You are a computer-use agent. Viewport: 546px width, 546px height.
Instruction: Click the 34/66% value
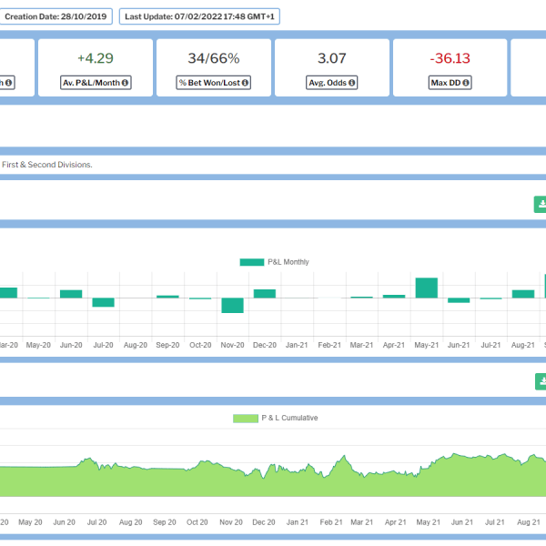[x=214, y=58]
